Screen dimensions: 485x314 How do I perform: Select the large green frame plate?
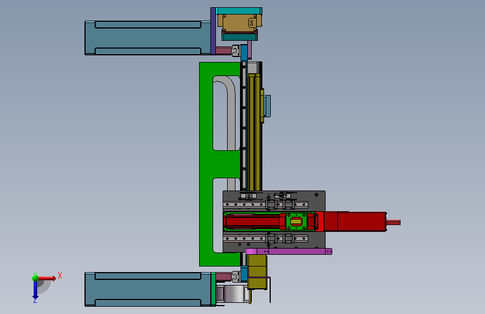[206, 164]
